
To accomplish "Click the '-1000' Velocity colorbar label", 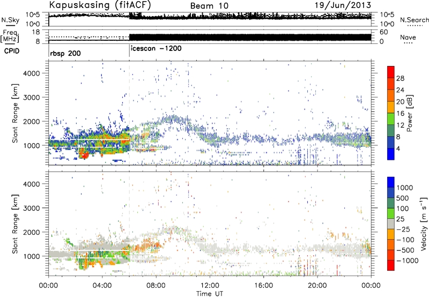I will (408, 261).
